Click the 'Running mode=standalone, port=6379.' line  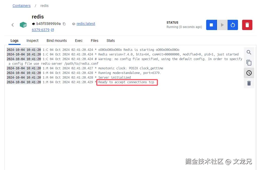pyautogui.click(x=84, y=73)
